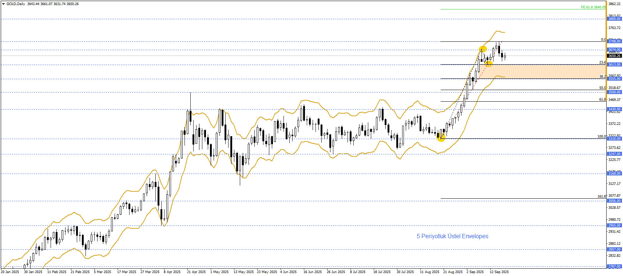The height and width of the screenshot is (276, 623).
Task: Click the 3430.00 blue price level tag
Action: 614,109
